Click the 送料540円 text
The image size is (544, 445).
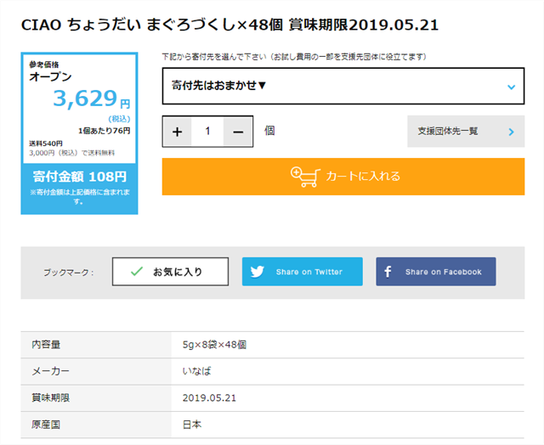(x=45, y=144)
